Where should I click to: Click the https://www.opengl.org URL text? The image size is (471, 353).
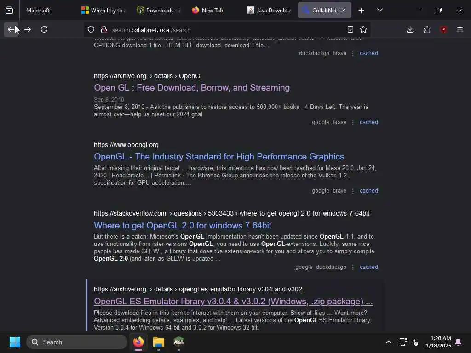[126, 145]
